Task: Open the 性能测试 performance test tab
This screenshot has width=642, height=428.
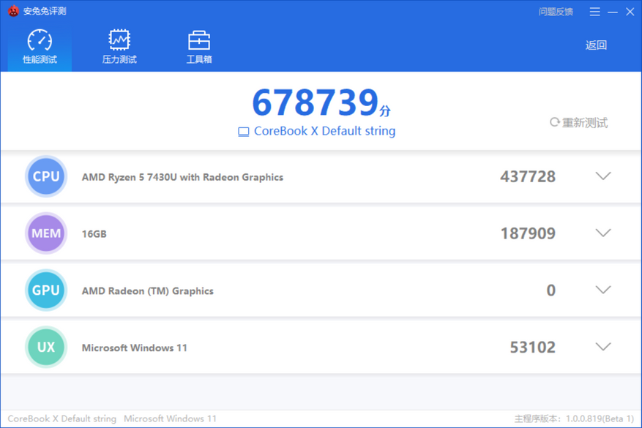Action: (x=40, y=47)
